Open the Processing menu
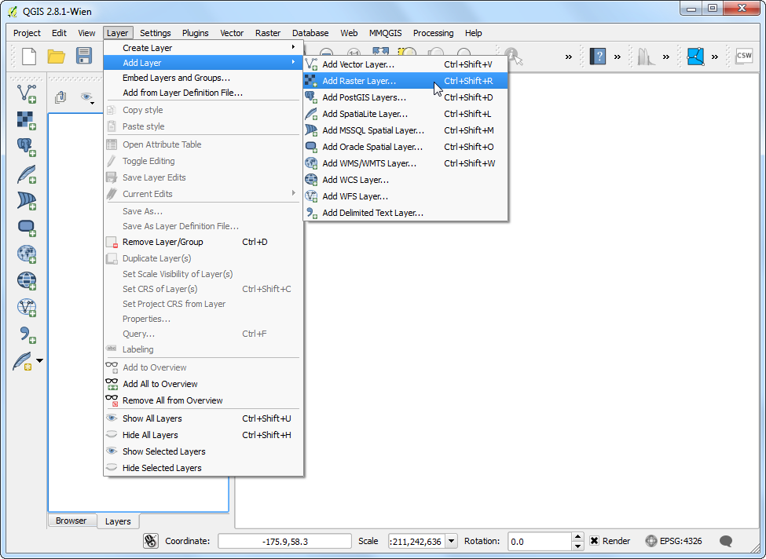Screen dimensions: 766x559 pyautogui.click(x=434, y=33)
